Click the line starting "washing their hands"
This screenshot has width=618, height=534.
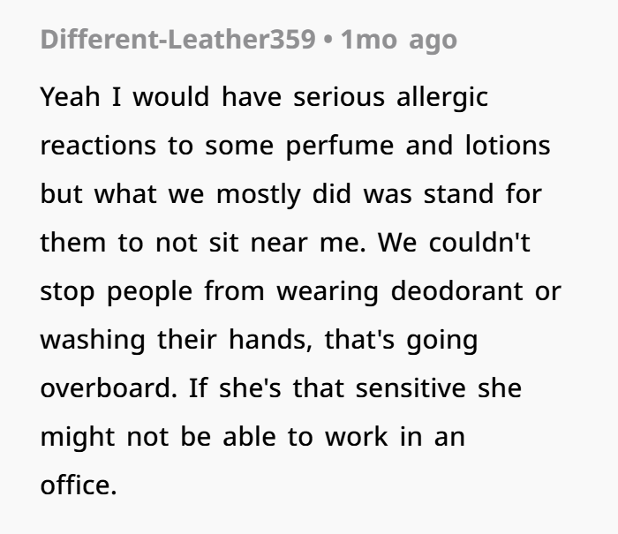(x=259, y=339)
